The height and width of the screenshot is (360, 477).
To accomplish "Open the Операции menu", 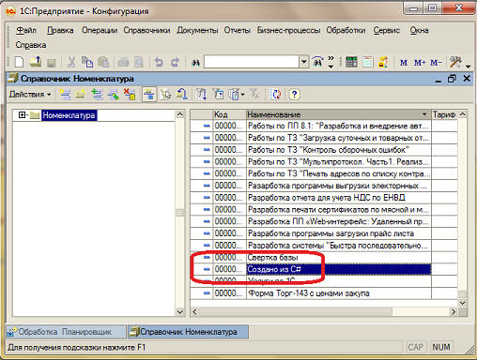I will [x=100, y=30].
